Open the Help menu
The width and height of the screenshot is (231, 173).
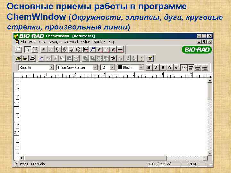coord(112,42)
